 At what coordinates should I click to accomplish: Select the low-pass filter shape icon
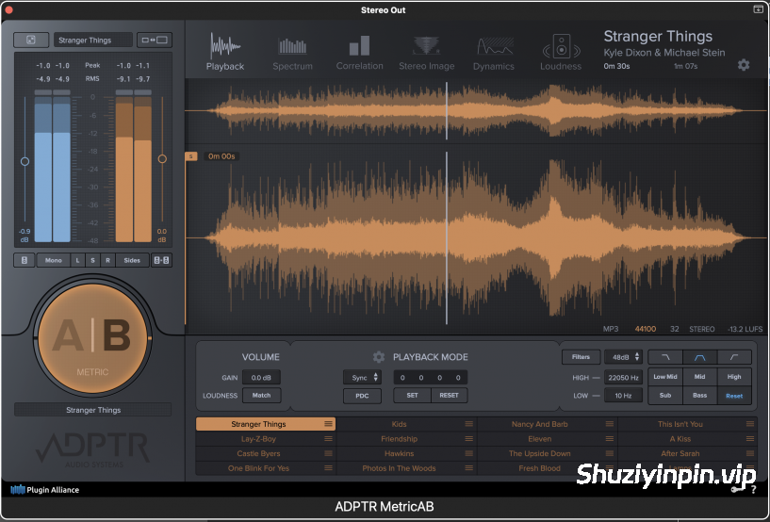click(665, 357)
